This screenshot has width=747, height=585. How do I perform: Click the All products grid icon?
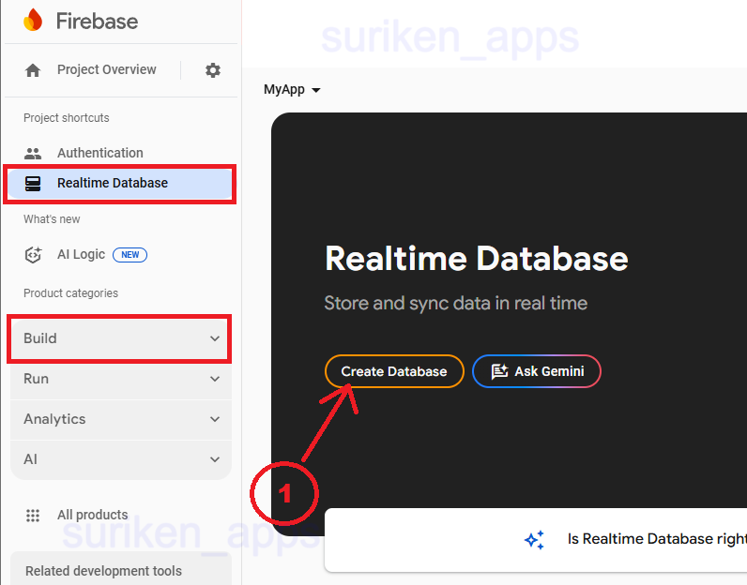tap(33, 515)
